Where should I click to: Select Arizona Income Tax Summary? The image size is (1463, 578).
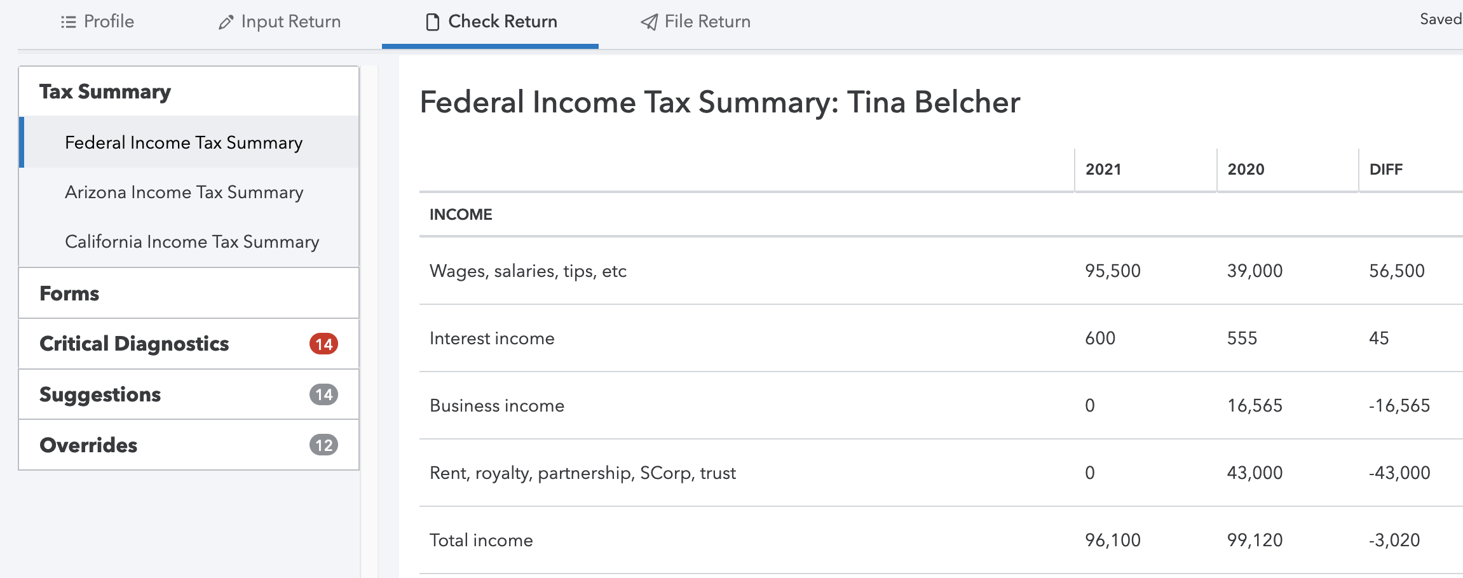[x=184, y=192]
